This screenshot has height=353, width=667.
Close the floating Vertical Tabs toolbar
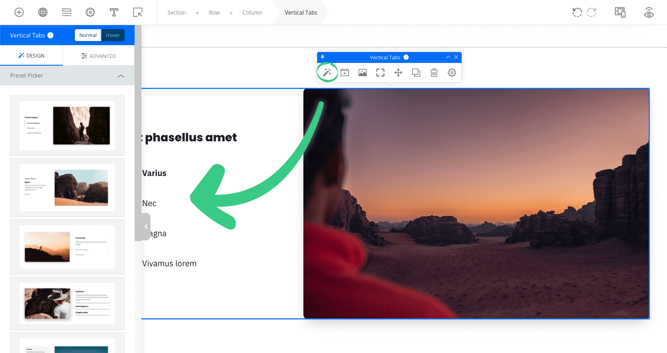(x=456, y=57)
